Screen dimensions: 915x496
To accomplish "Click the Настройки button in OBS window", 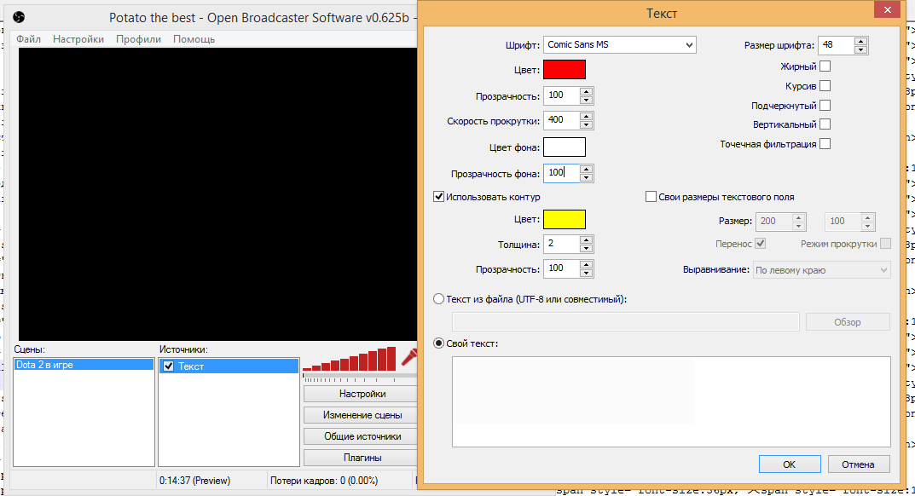I will pyautogui.click(x=362, y=394).
